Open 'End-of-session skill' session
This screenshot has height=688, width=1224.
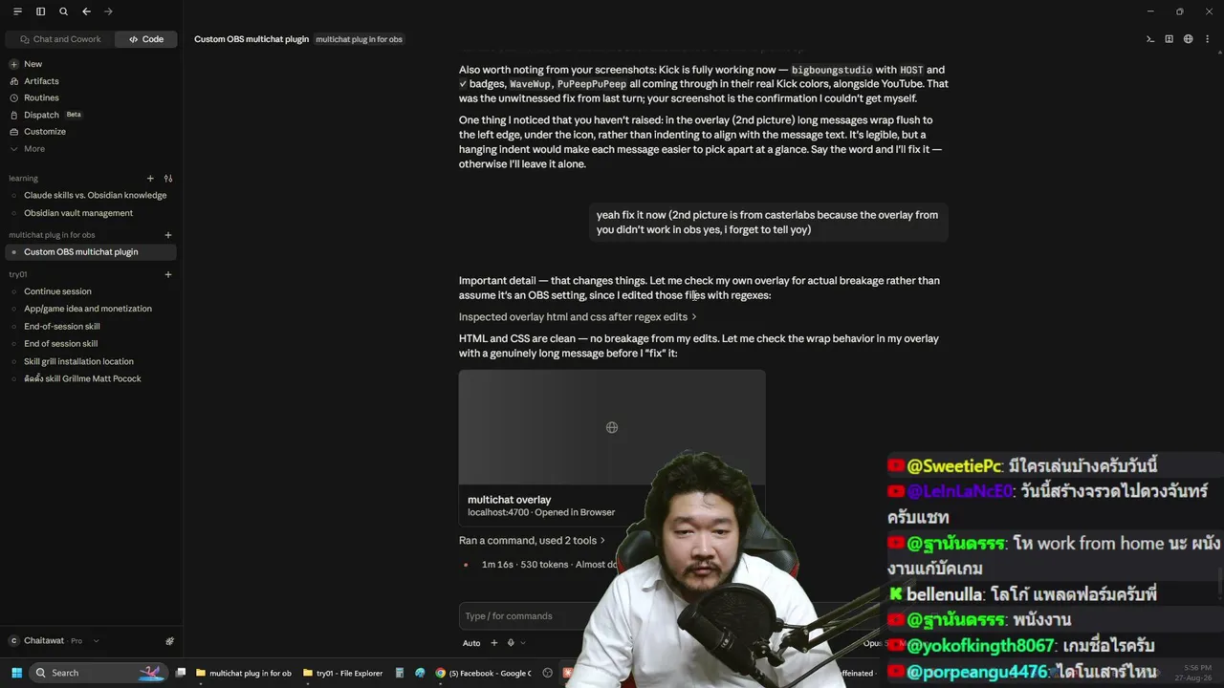[62, 327]
